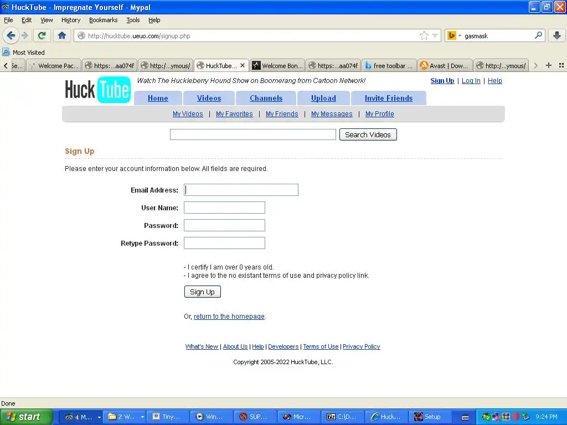The width and height of the screenshot is (567, 425).
Task: Open the Bookmarks menu
Action: (103, 20)
